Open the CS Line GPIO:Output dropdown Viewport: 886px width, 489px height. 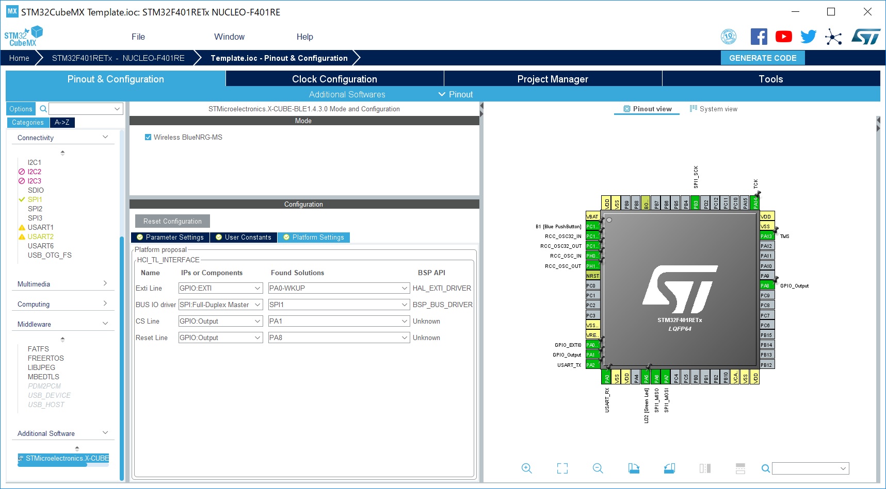point(220,321)
